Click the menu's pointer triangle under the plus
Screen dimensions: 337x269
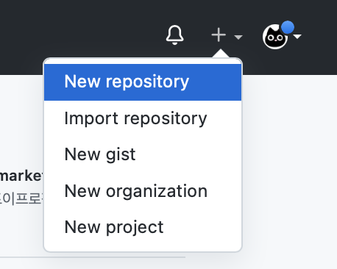coord(221,54)
